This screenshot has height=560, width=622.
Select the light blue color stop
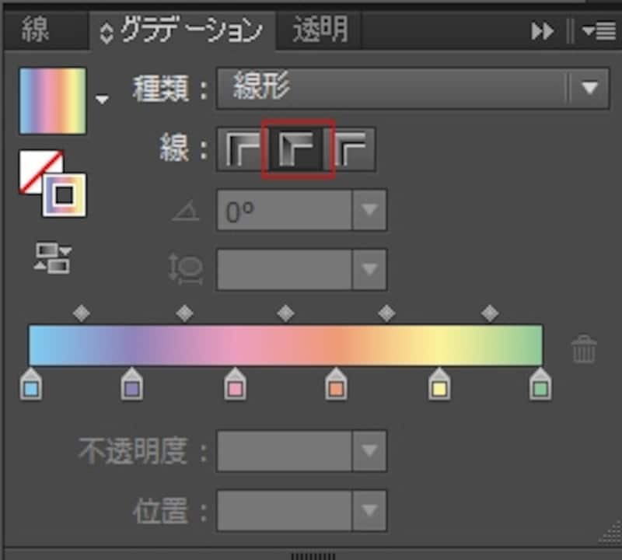(x=31, y=384)
